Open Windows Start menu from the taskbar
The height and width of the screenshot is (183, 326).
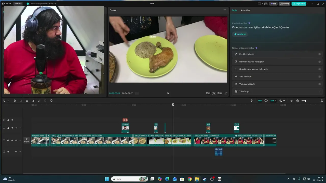[107, 179]
